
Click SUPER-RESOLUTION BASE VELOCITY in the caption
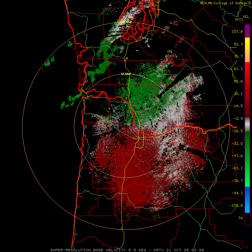[88, 250]
